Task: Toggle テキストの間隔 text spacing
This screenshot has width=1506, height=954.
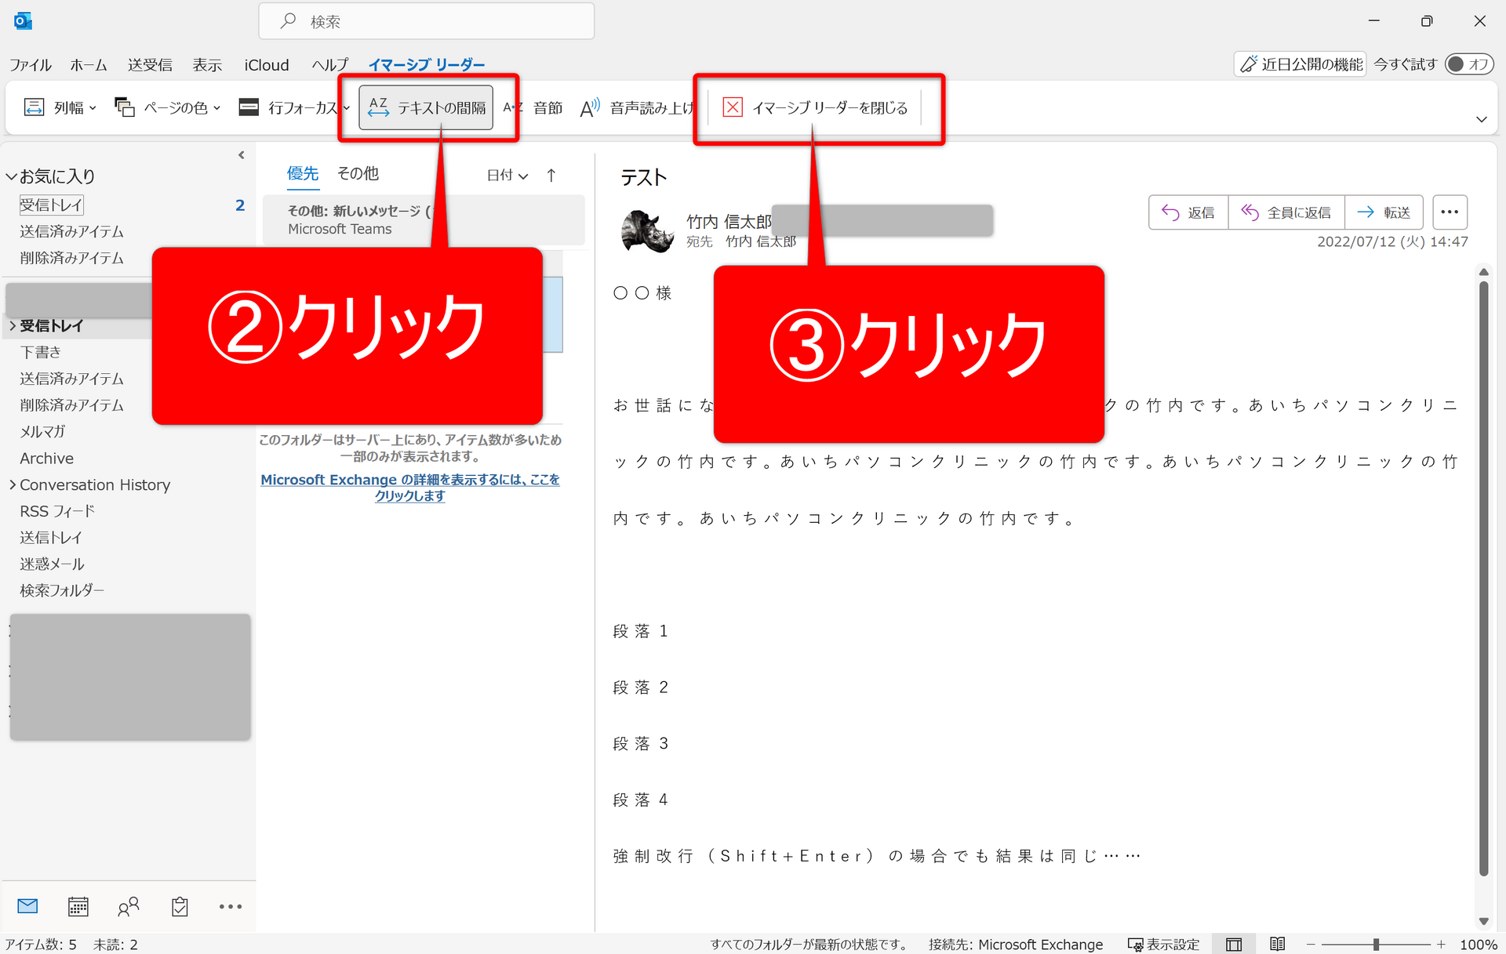Action: (427, 107)
